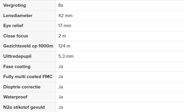Click N2o stikstof gevuld label

tap(24, 107)
